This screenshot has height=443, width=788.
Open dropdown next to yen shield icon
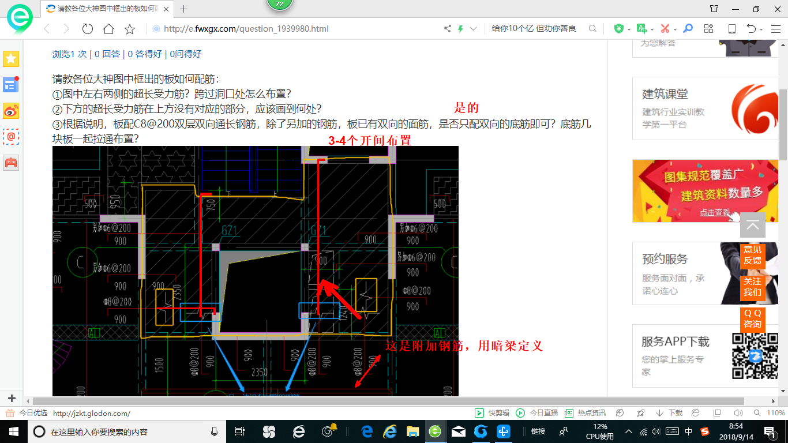[x=629, y=29]
